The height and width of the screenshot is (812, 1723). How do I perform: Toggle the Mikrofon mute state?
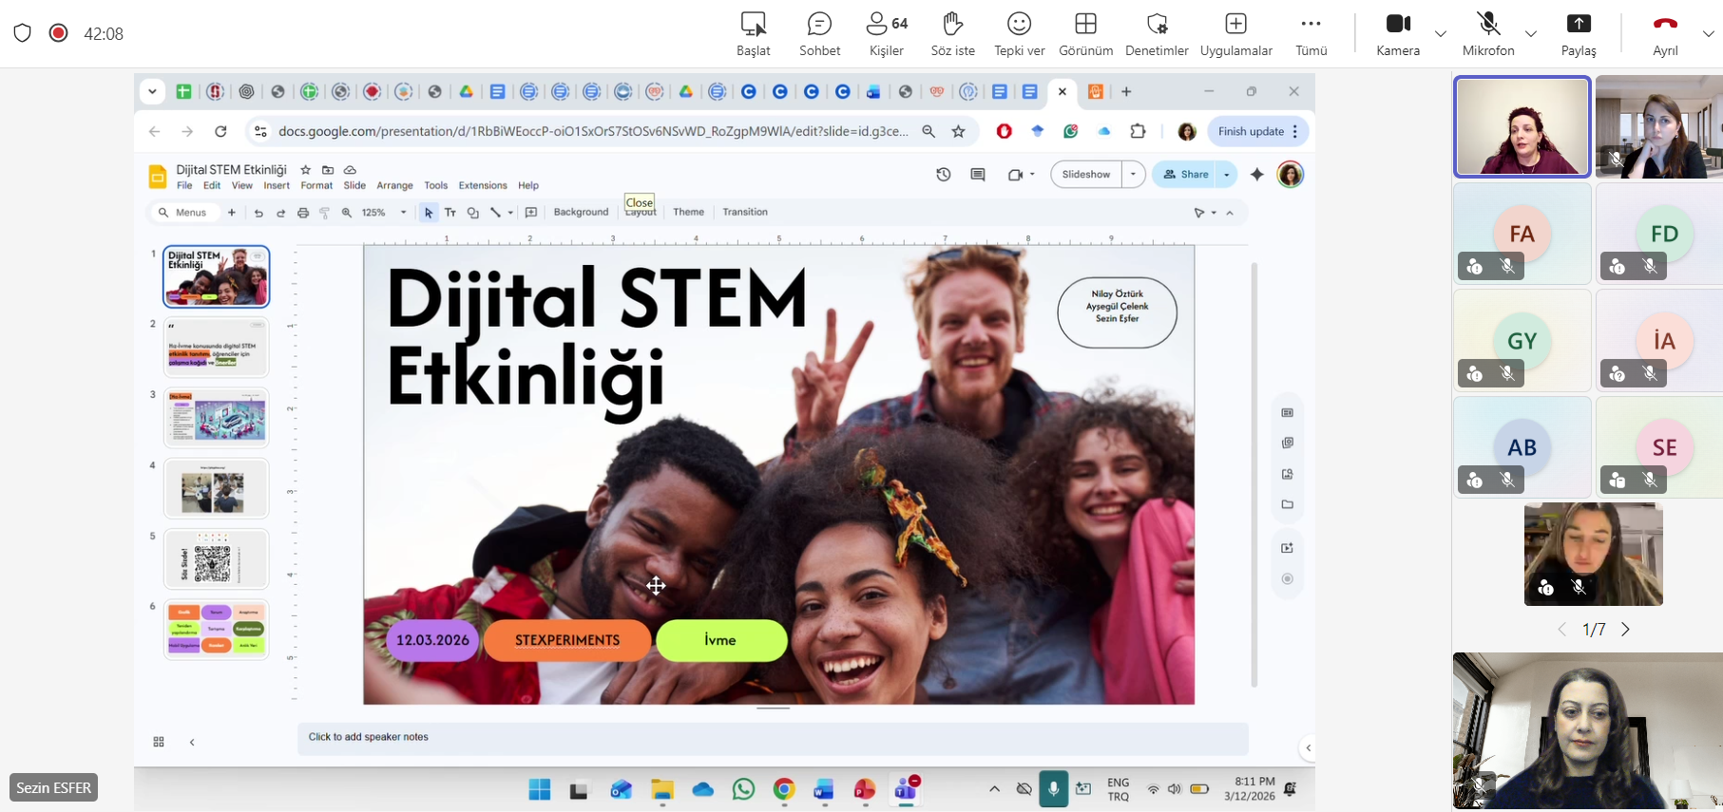[1487, 33]
